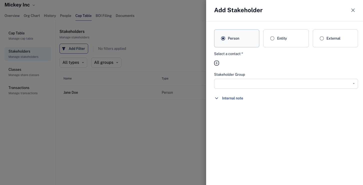Click the funnel icon in Add Filter
The height and width of the screenshot is (185, 363).
point(64,49)
